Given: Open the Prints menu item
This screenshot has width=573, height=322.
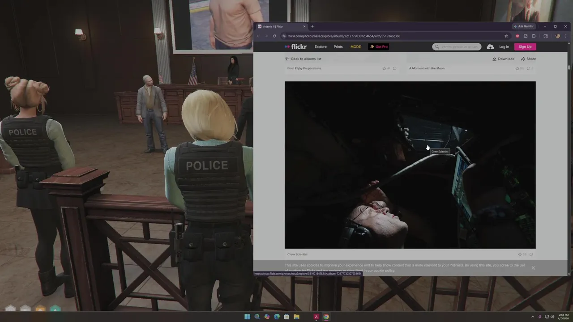Looking at the screenshot, I should coord(338,47).
